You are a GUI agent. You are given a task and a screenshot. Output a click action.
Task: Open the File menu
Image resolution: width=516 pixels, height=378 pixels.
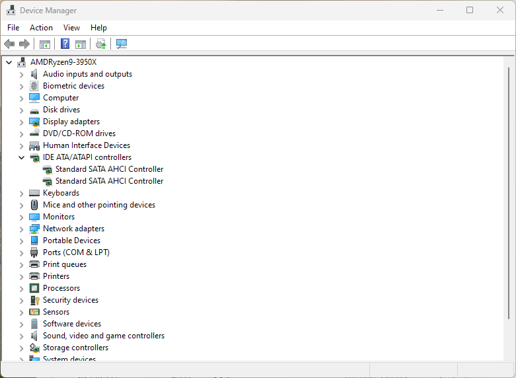point(13,28)
